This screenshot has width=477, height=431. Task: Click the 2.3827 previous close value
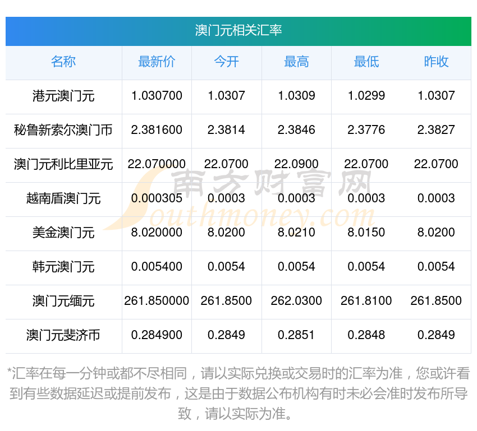coord(436,130)
